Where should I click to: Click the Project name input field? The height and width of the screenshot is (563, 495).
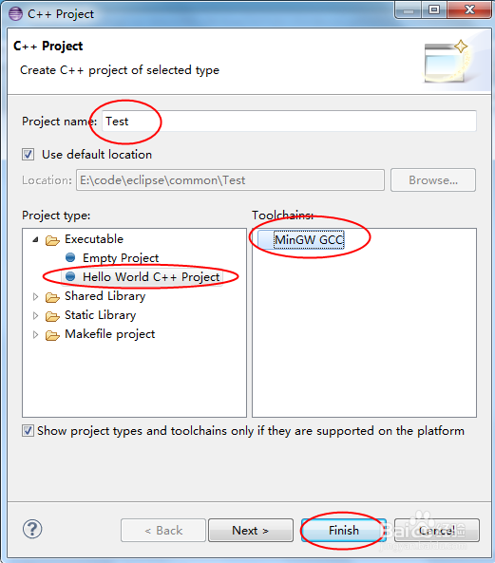coord(289,122)
